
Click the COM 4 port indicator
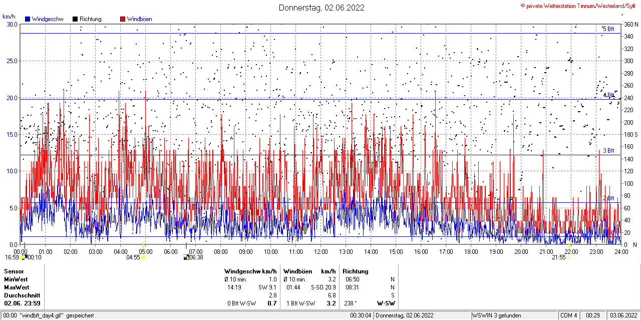(x=569, y=315)
